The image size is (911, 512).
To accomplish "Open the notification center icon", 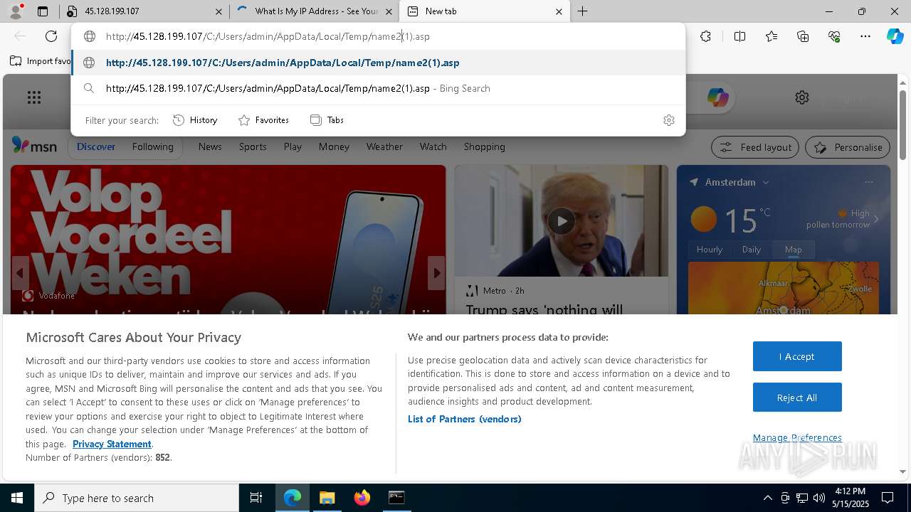I will click(888, 498).
